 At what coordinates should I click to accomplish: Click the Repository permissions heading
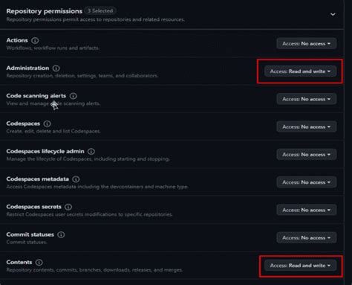45,11
